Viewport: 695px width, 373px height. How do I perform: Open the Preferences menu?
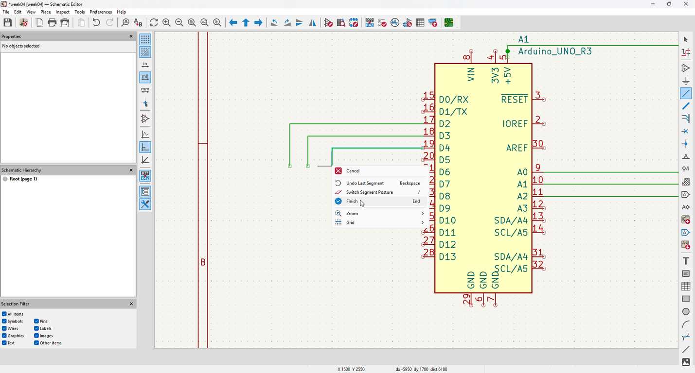click(x=101, y=12)
